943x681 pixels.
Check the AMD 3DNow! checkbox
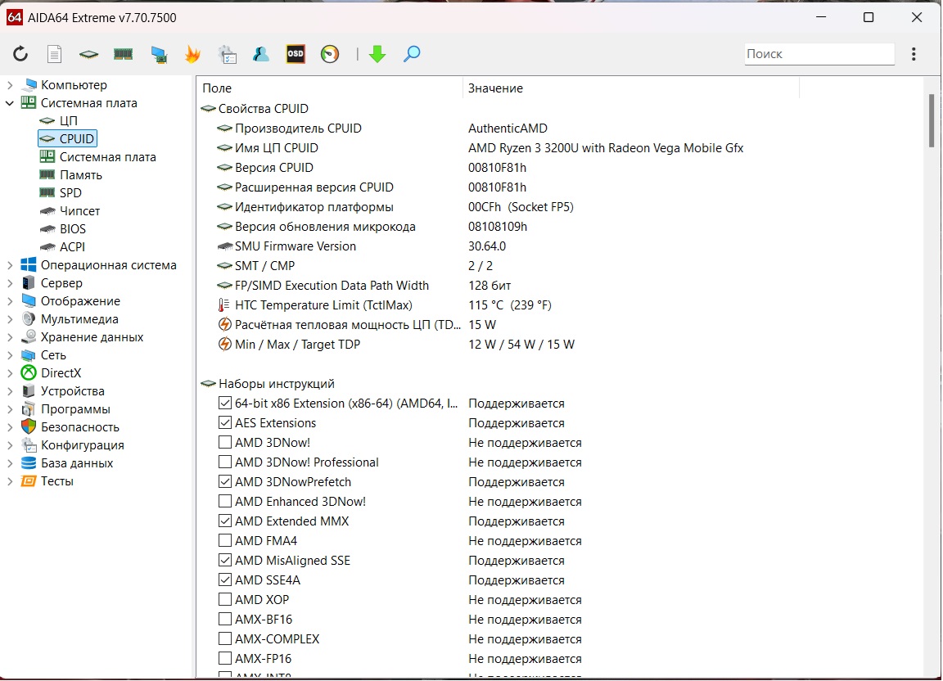click(x=225, y=443)
